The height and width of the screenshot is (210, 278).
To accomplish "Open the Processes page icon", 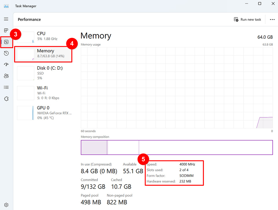I will (6, 30).
